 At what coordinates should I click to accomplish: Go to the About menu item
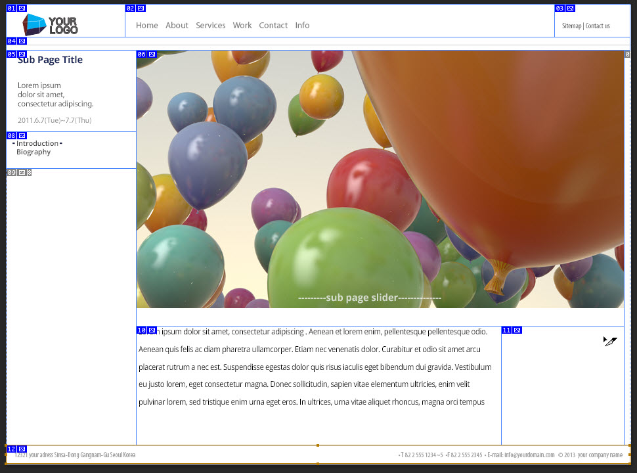pyautogui.click(x=177, y=26)
